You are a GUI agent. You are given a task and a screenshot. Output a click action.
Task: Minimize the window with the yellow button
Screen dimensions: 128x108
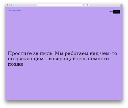pos(9,5)
